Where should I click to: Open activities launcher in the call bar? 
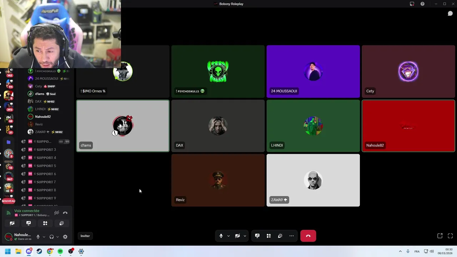point(268,236)
